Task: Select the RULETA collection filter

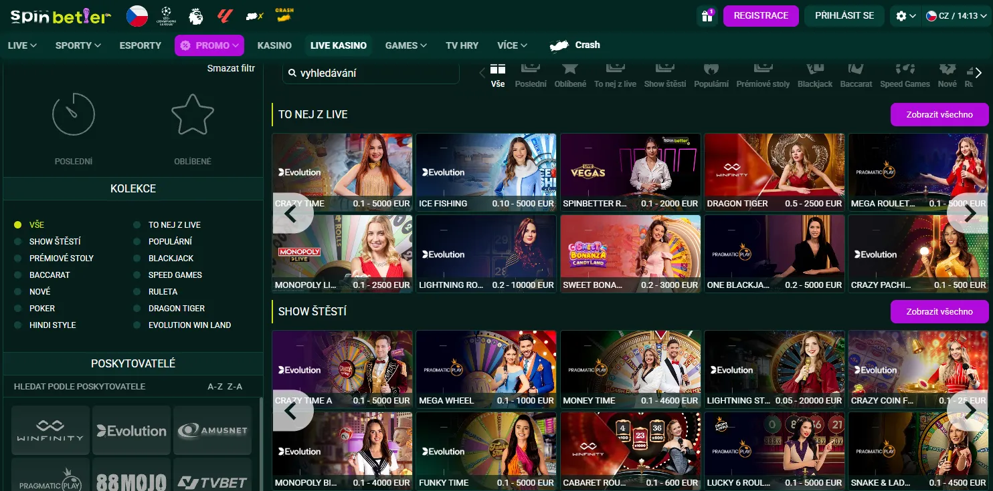Action: 155,292
